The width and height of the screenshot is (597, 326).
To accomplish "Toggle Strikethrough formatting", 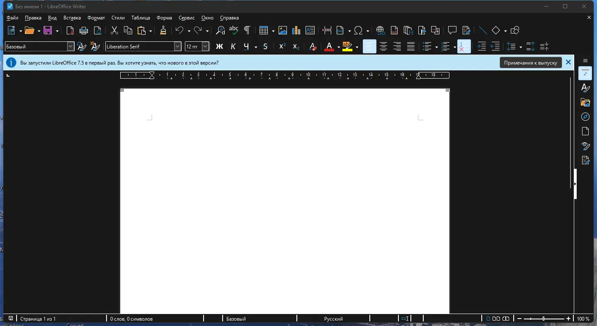I will pos(266,47).
